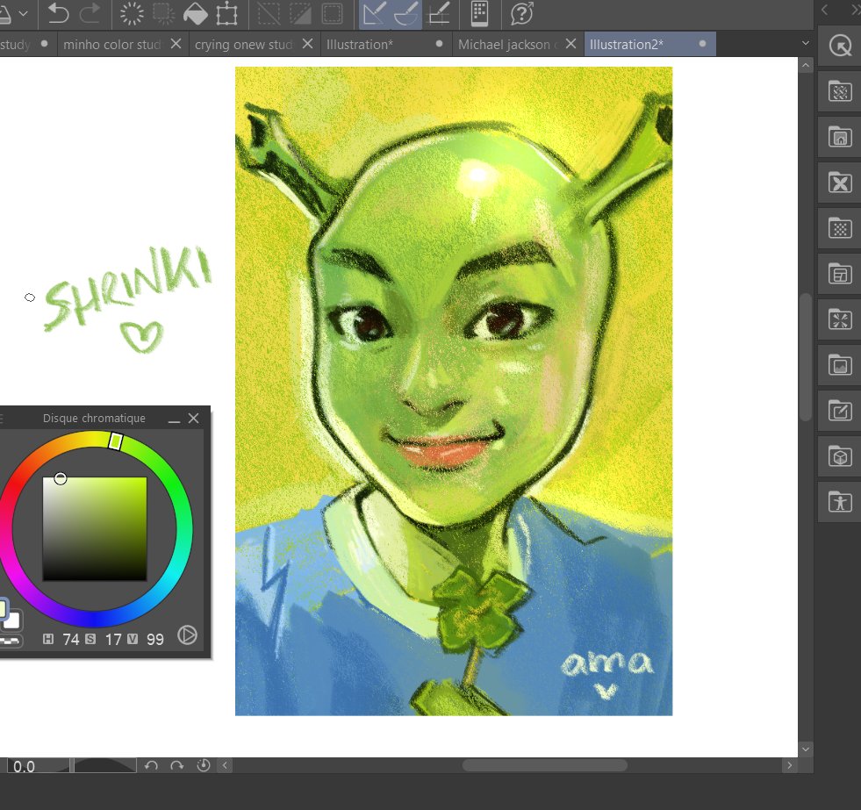Click the saturation value 17

[113, 639]
